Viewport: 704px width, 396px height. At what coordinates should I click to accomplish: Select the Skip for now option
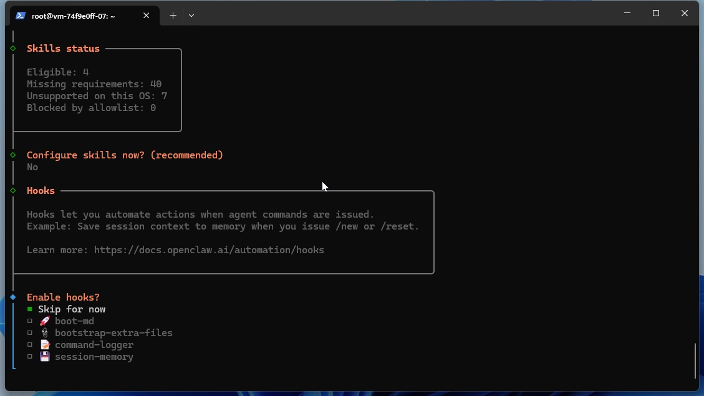click(x=72, y=309)
